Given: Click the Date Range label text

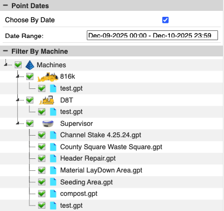Looking at the screenshot, I should tap(24, 36).
